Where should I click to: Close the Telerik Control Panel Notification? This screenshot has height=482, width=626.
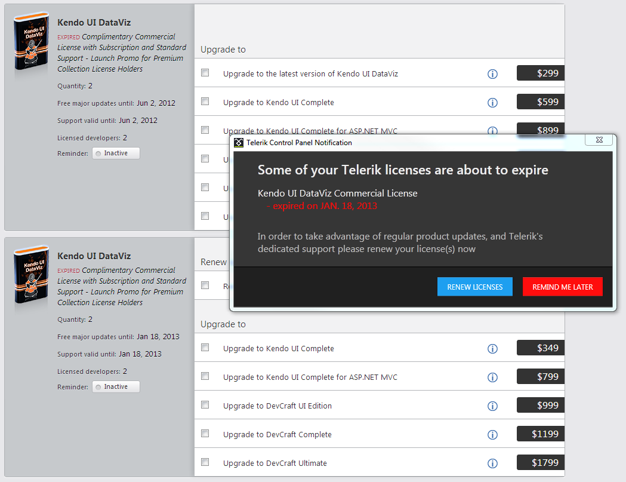[599, 140]
